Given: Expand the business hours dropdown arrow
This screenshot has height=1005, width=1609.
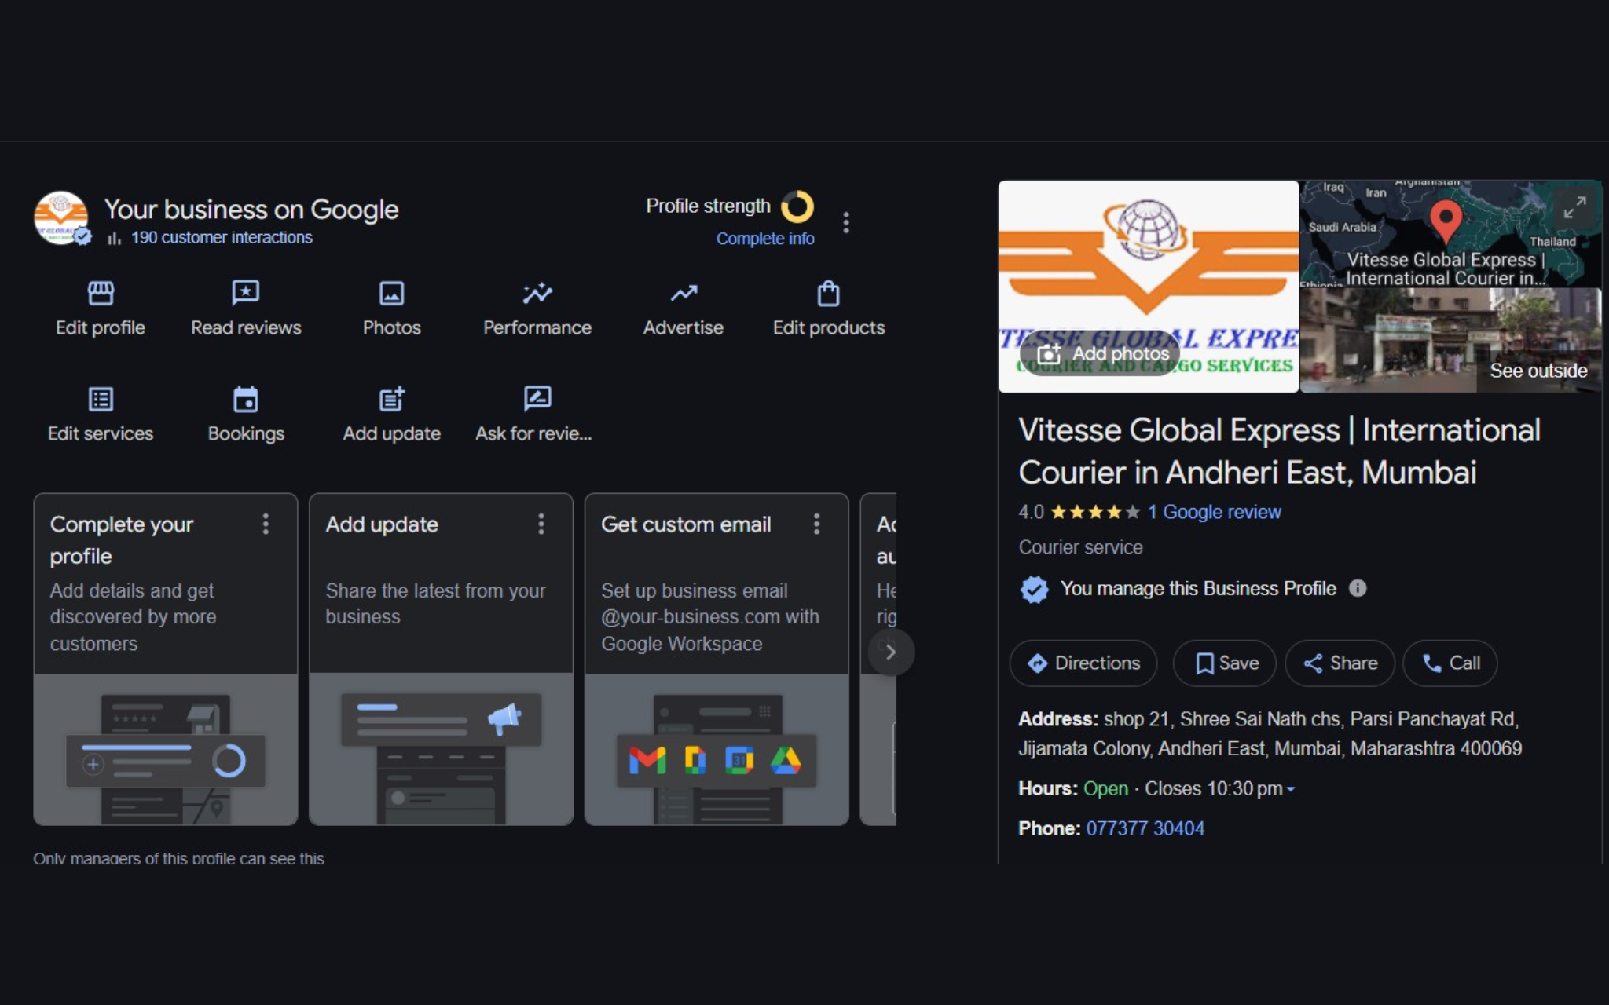Looking at the screenshot, I should click(x=1290, y=789).
